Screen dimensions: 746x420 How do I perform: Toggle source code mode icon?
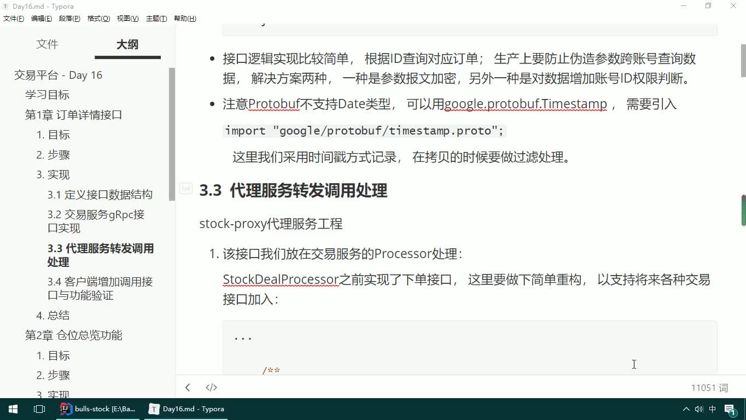211,388
